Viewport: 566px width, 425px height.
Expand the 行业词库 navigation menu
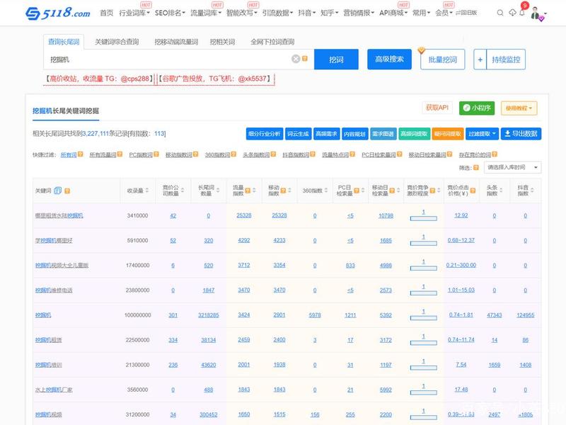point(134,13)
